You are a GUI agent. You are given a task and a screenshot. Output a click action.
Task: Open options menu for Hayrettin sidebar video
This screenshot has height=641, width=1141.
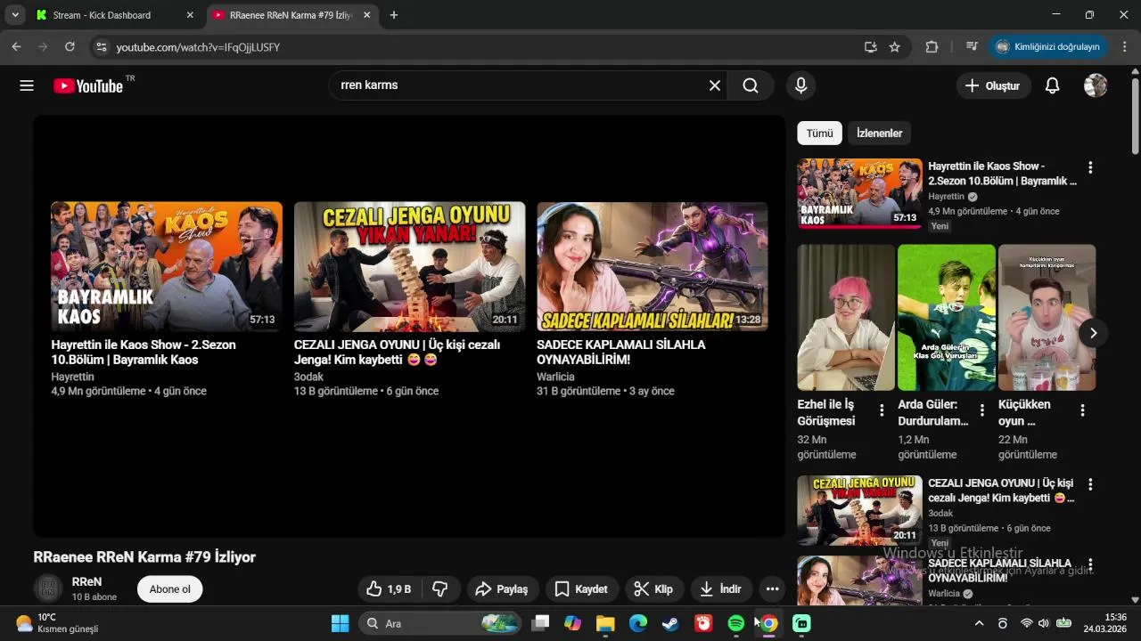point(1089,167)
